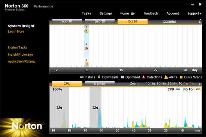Select the CPU tab

67,84
